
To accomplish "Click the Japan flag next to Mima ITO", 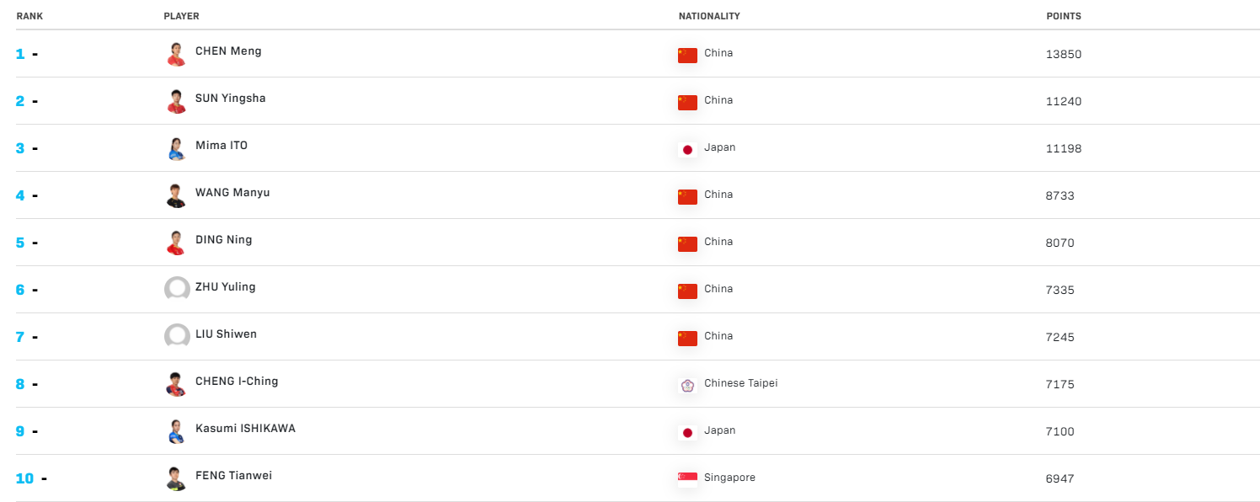I will tap(687, 149).
